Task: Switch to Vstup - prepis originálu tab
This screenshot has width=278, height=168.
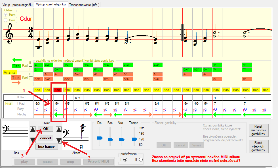Action: click(17, 5)
